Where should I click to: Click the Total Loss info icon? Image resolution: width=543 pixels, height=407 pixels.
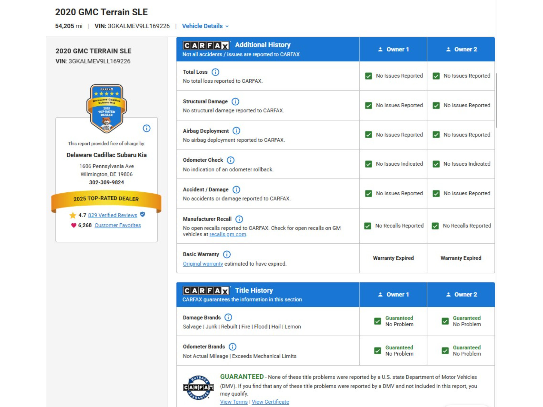coord(215,72)
